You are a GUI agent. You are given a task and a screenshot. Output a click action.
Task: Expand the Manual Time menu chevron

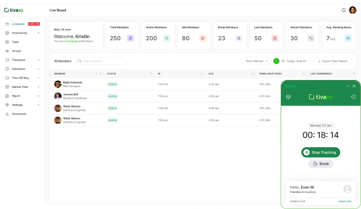(x=38, y=87)
